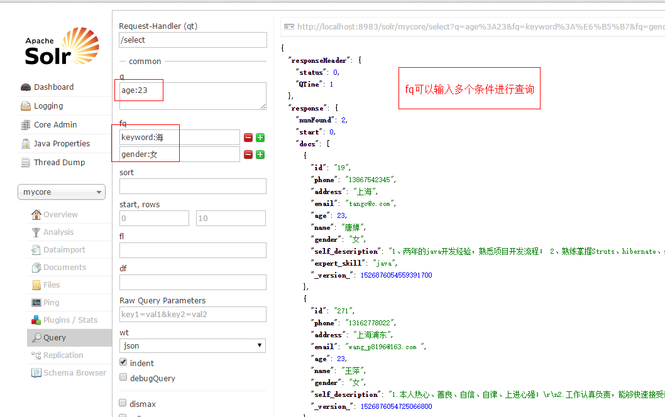Click the Replication icon

point(36,355)
